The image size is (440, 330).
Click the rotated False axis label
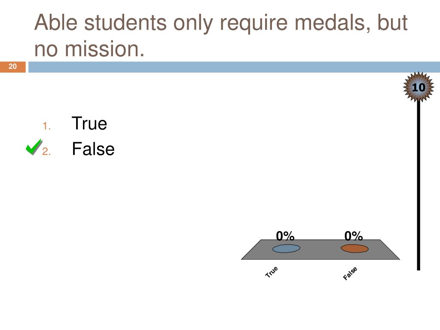click(350, 274)
